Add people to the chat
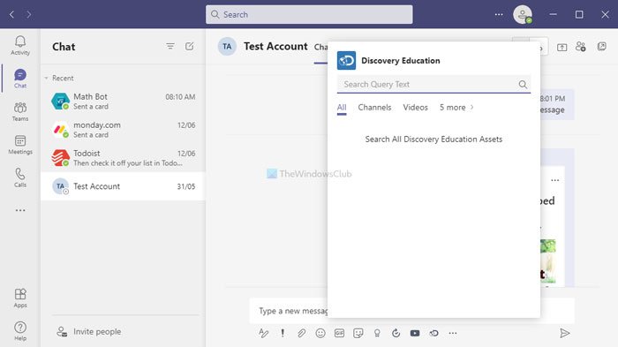 [x=581, y=47]
